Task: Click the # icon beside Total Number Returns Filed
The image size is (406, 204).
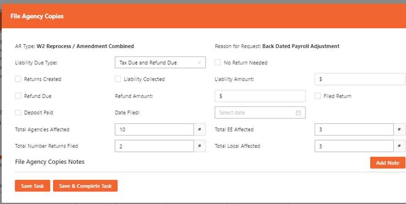Action: pyautogui.click(x=200, y=146)
